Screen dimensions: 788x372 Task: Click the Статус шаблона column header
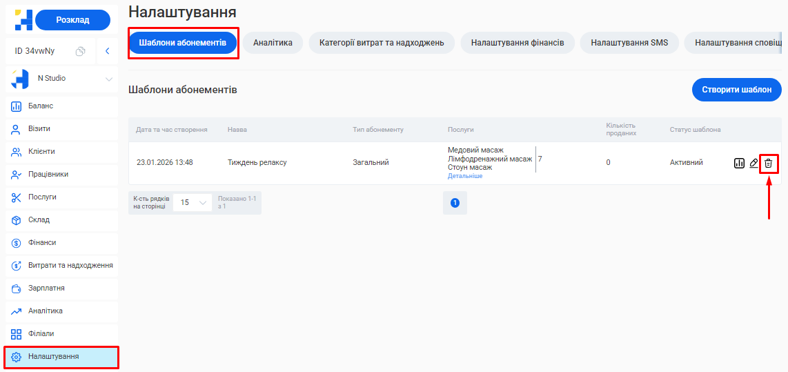pos(695,130)
